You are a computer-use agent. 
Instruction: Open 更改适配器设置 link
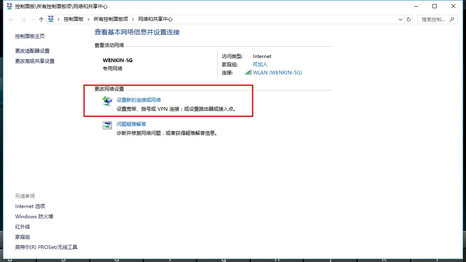32,51
